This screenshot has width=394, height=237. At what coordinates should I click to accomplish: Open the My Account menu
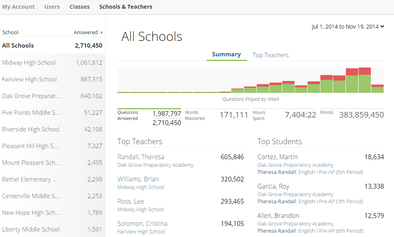18,7
